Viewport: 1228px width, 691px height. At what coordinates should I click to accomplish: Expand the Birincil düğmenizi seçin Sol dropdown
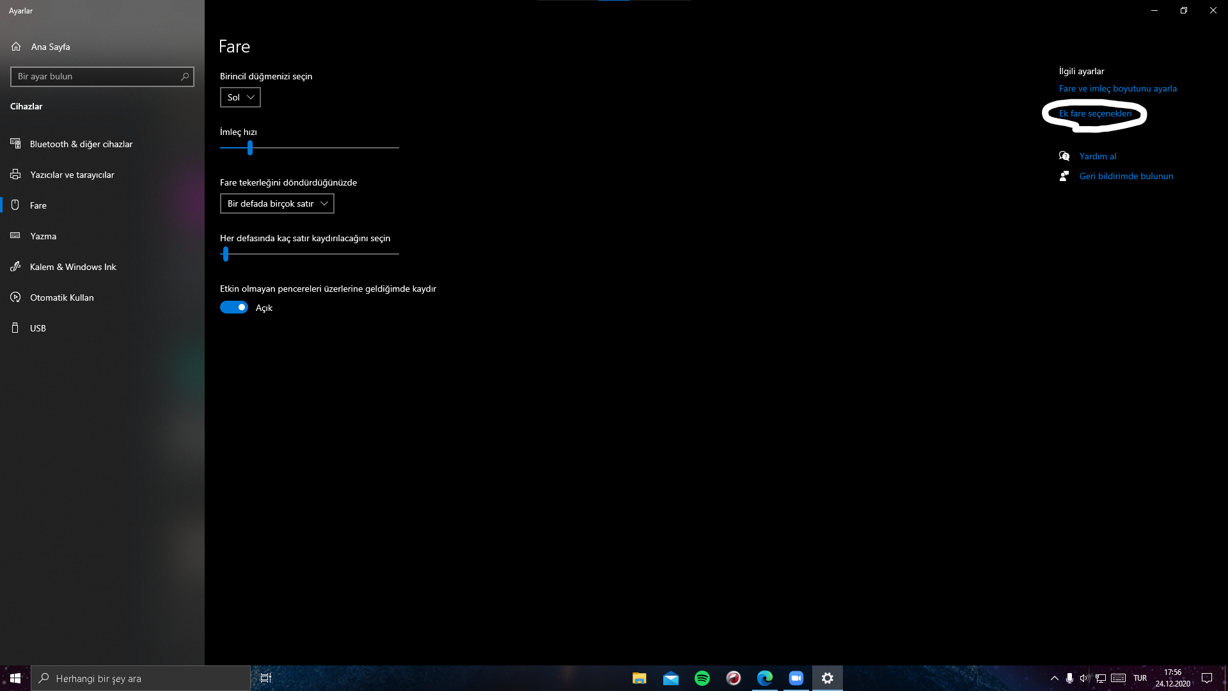point(240,97)
